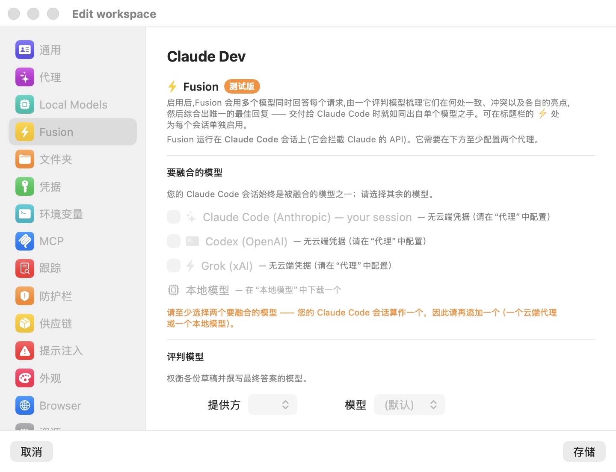This screenshot has width=616, height=472.
Task: Click the 外观 palette icon
Action: (x=25, y=378)
